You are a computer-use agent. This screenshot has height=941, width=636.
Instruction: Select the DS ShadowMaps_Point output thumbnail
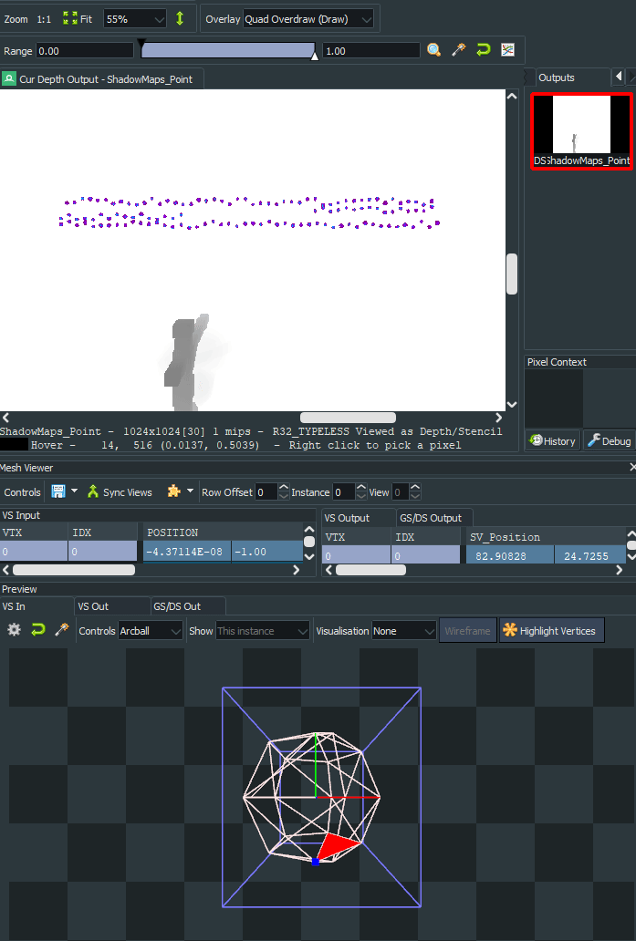pos(581,130)
